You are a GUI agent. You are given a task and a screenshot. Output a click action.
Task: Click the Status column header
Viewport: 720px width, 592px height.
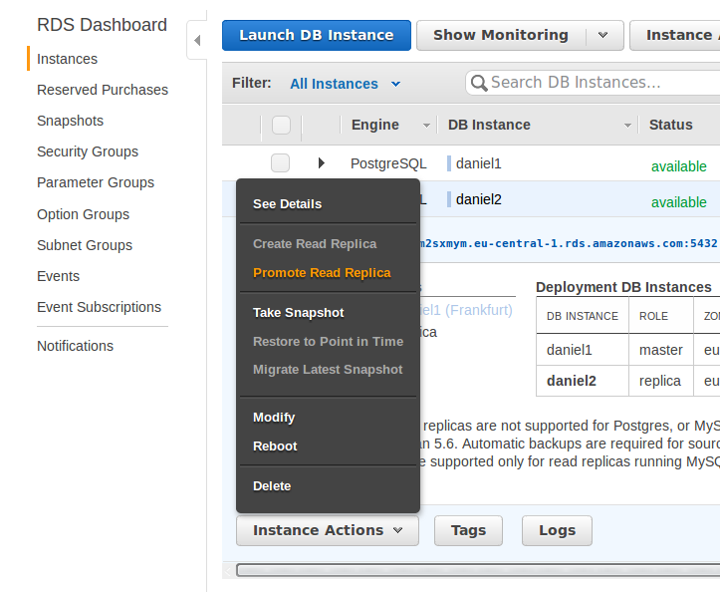point(671,125)
